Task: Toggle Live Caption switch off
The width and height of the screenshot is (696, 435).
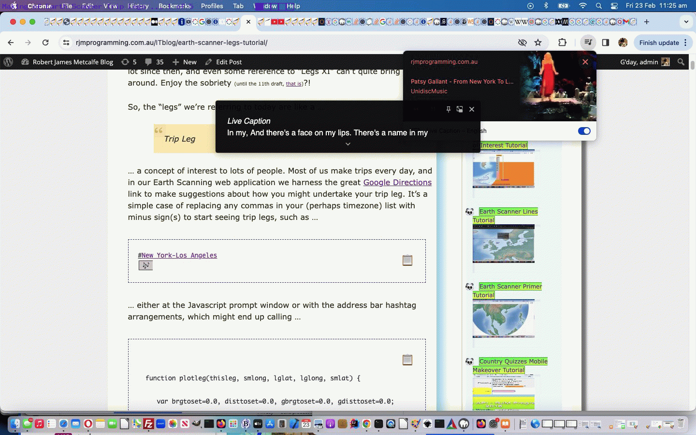Action: [x=584, y=131]
